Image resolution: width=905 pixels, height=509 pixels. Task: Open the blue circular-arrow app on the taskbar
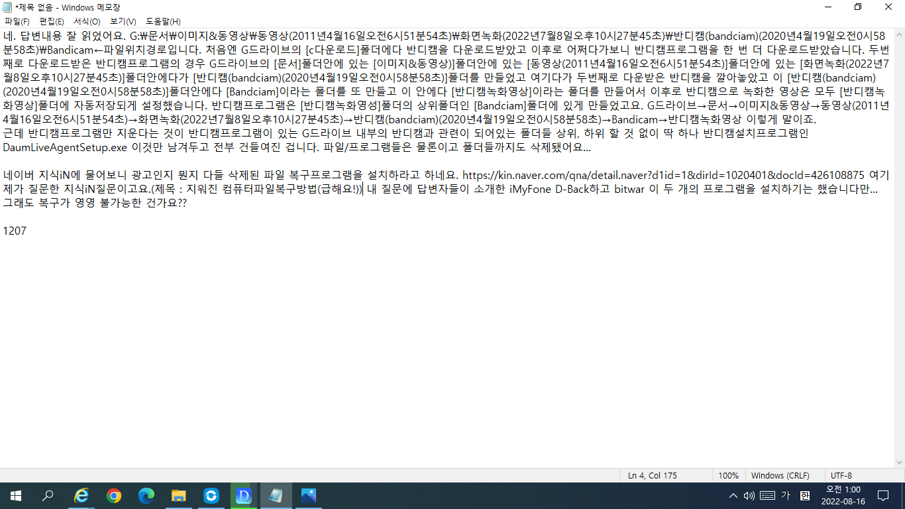point(211,495)
